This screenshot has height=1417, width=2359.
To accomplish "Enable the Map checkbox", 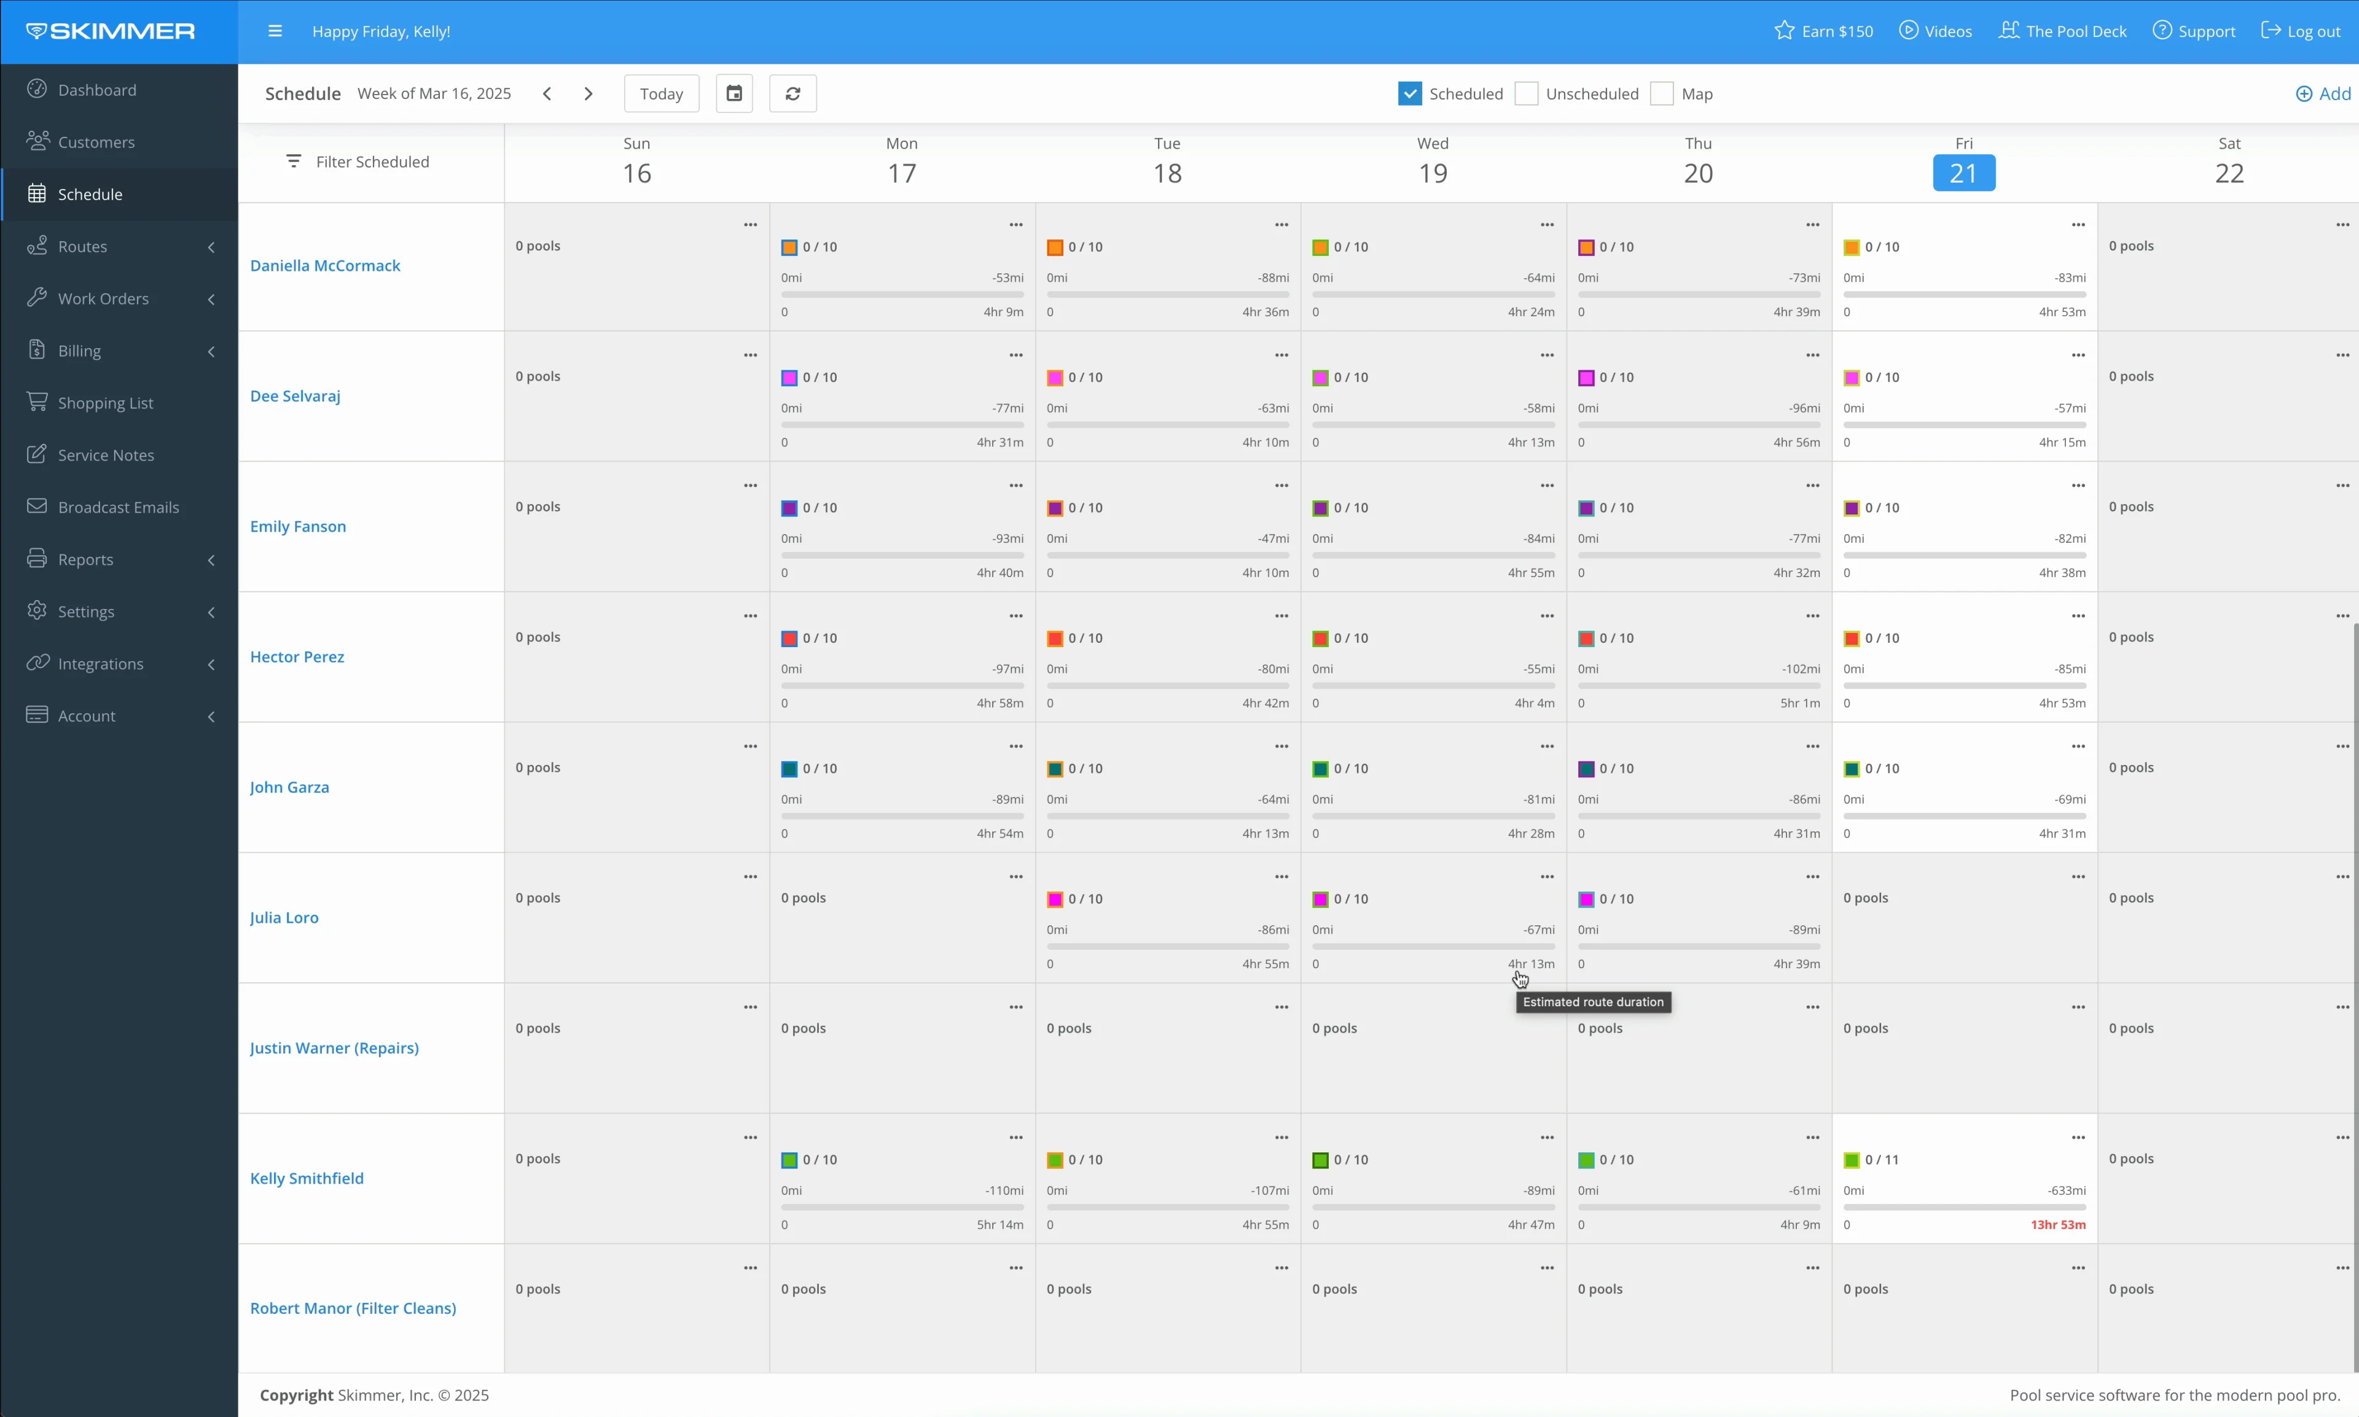I will coord(1662,93).
